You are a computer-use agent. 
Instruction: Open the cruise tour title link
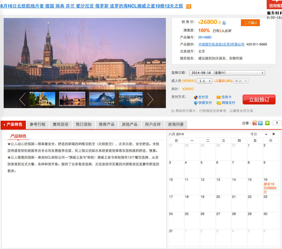click(92, 6)
